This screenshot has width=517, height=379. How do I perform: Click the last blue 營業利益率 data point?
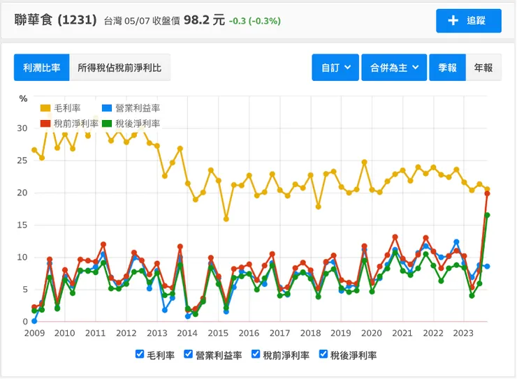pyautogui.click(x=487, y=267)
